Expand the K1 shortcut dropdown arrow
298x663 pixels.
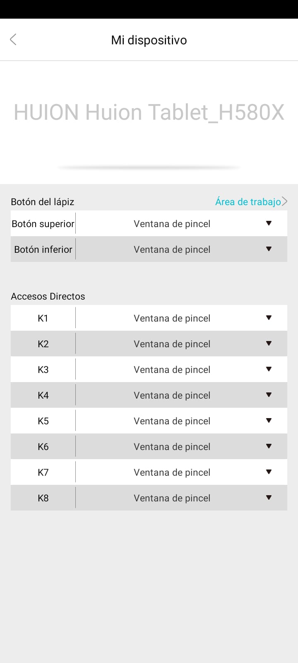point(269,318)
